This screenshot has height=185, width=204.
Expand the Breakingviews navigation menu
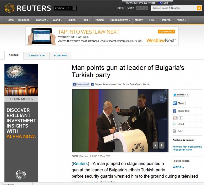tap(120, 20)
